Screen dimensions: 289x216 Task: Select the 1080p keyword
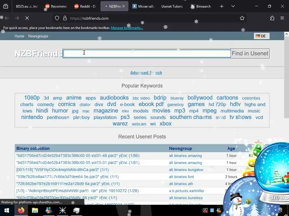pos(32,98)
